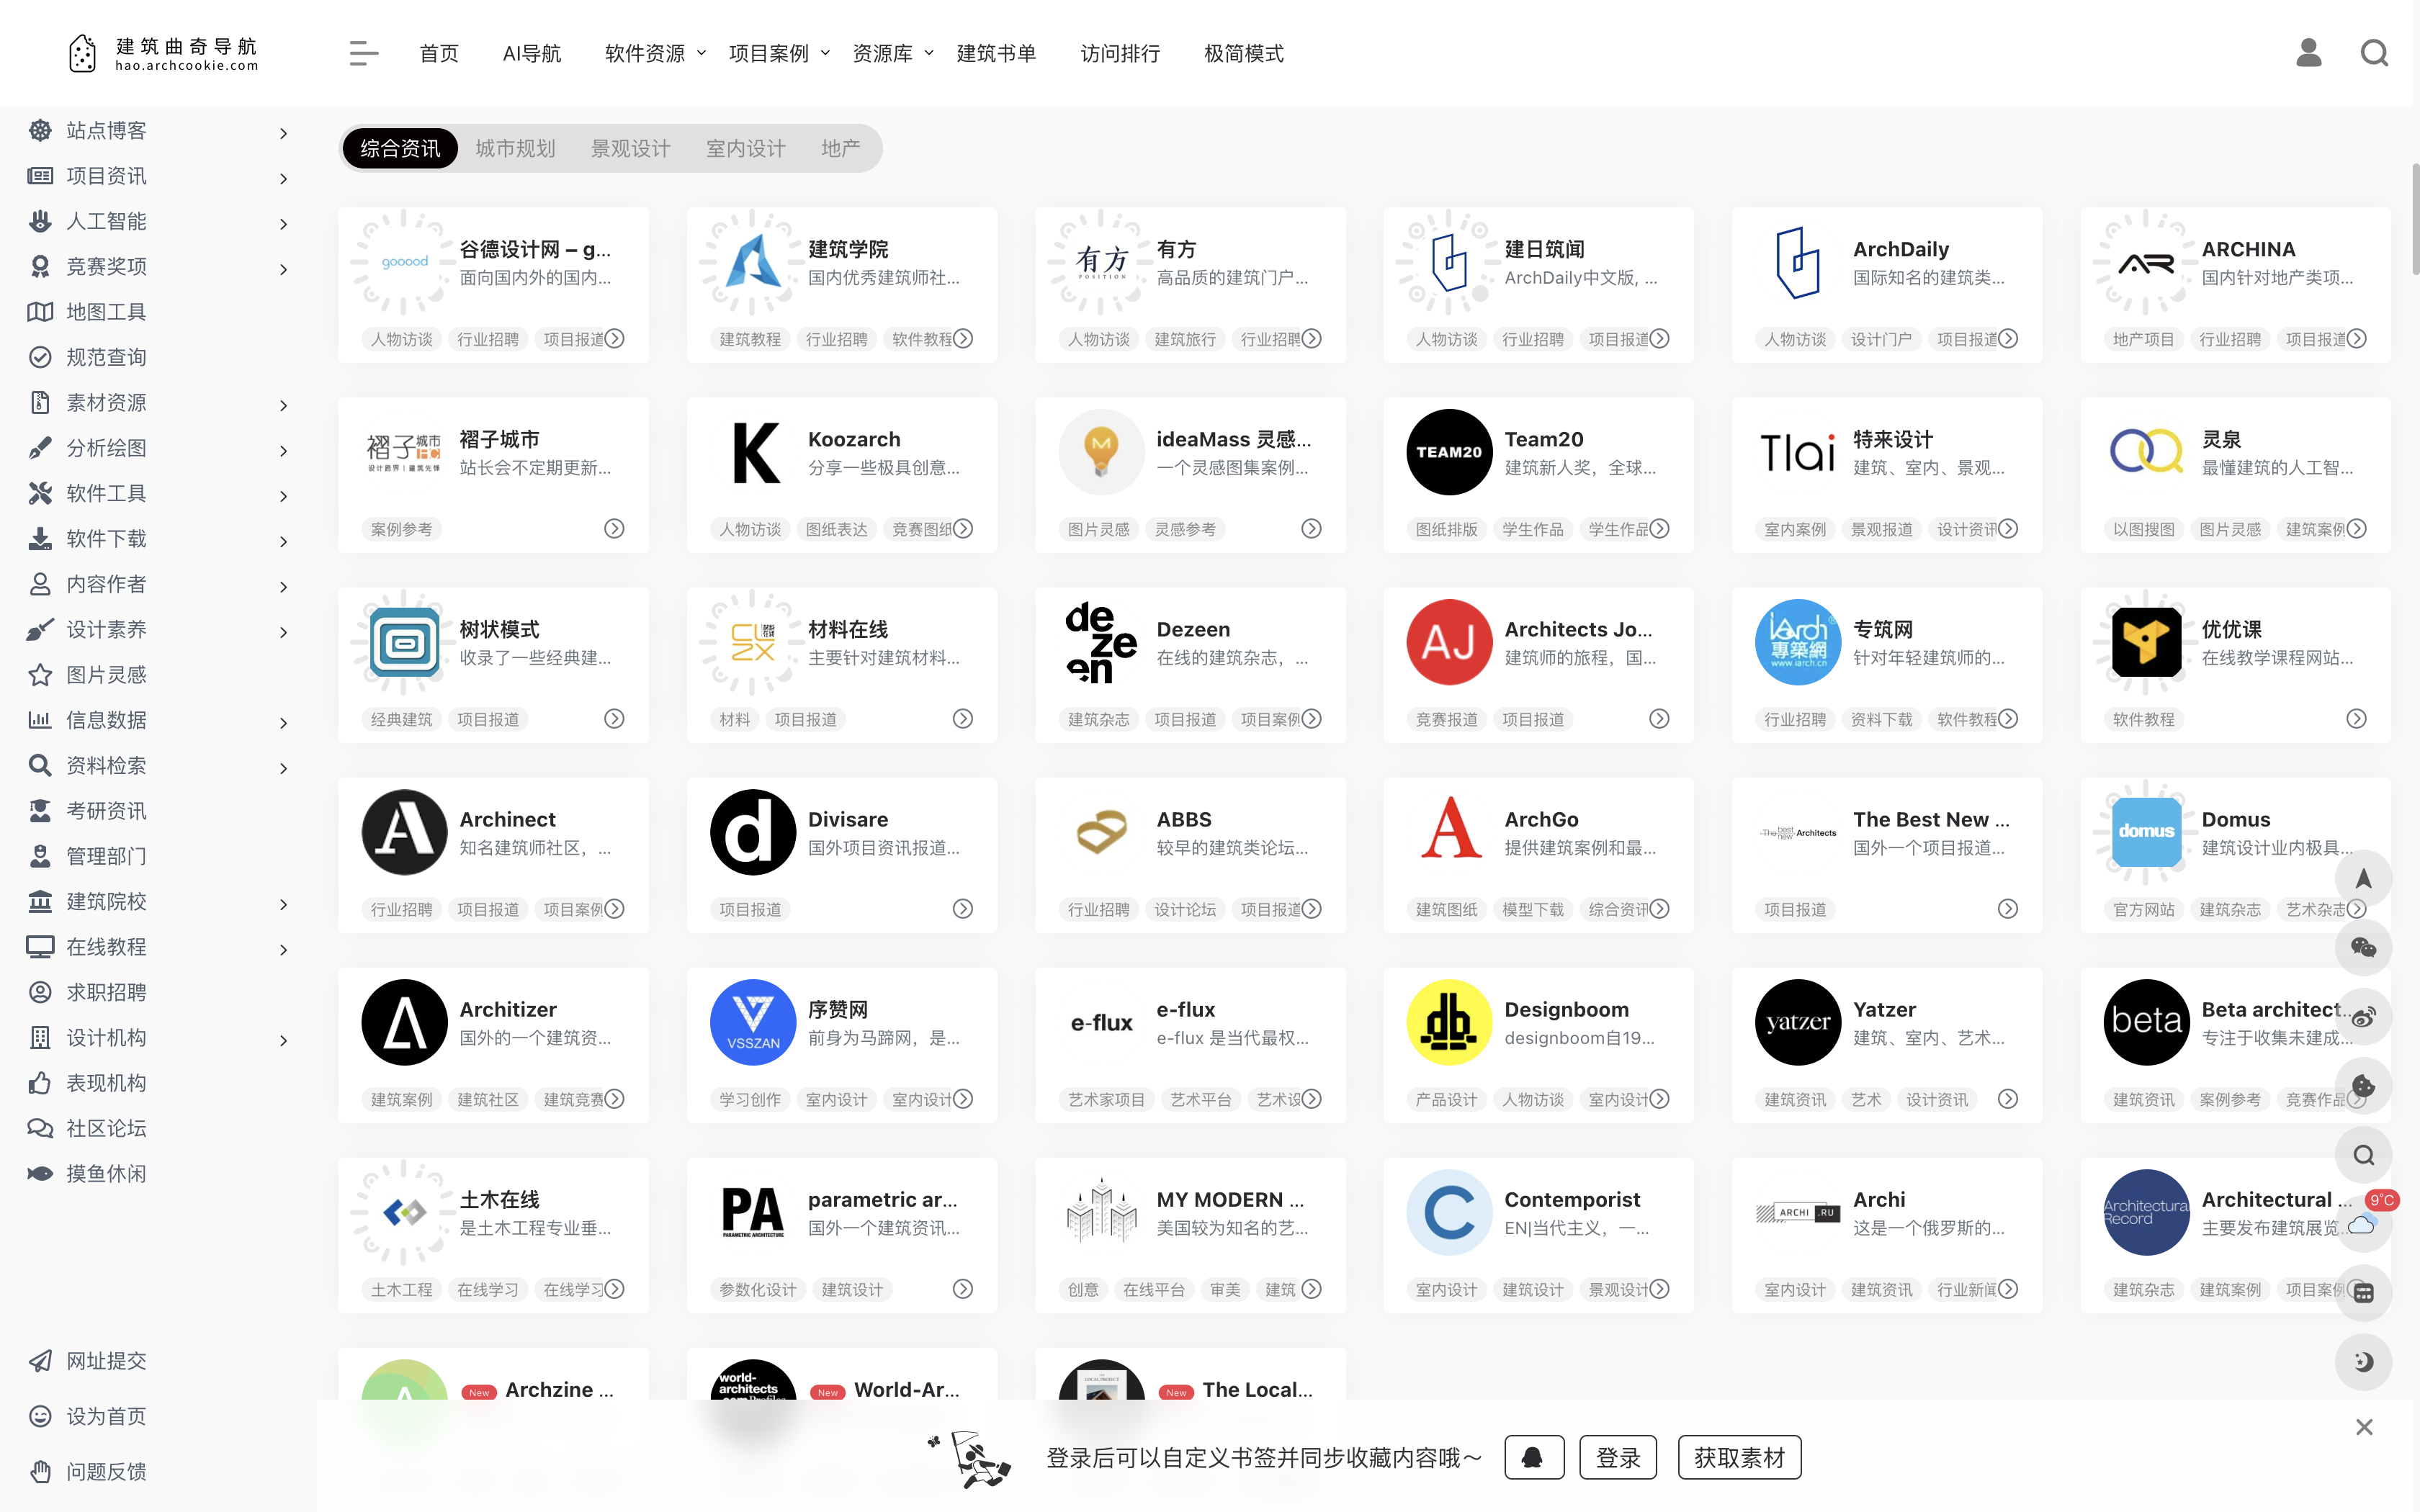Image resolution: width=2420 pixels, height=1512 pixels.
Task: Click the 图片灵感 star icon
Action: tap(40, 675)
